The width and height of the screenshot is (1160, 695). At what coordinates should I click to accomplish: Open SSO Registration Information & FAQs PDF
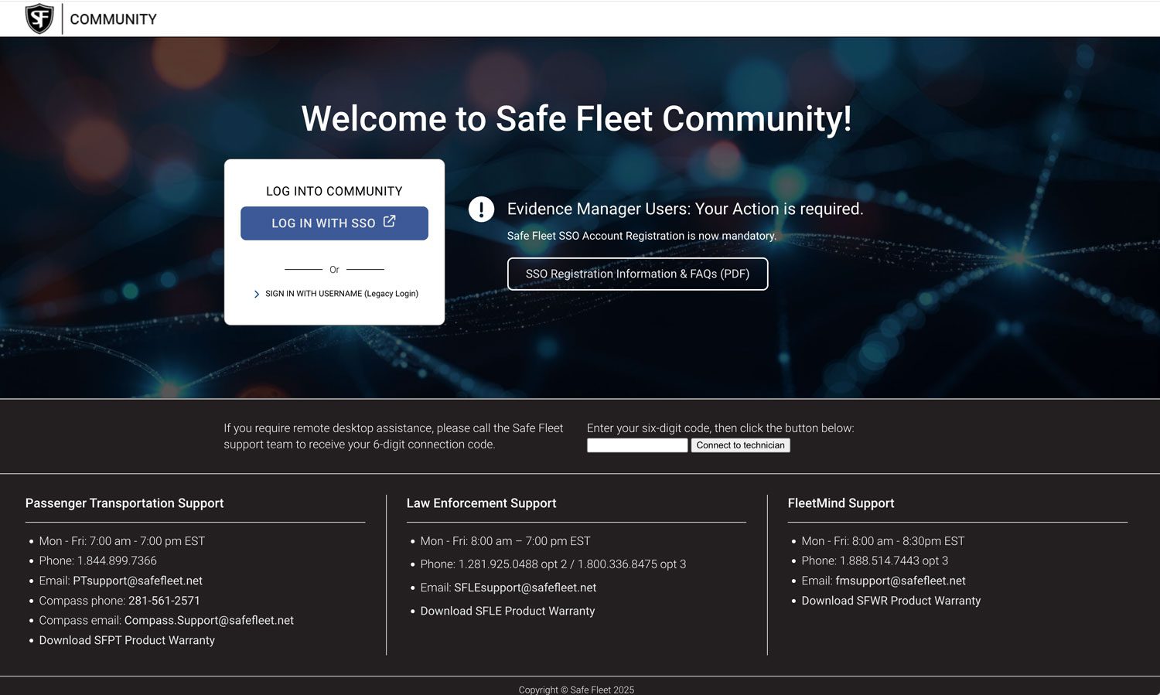coord(637,274)
